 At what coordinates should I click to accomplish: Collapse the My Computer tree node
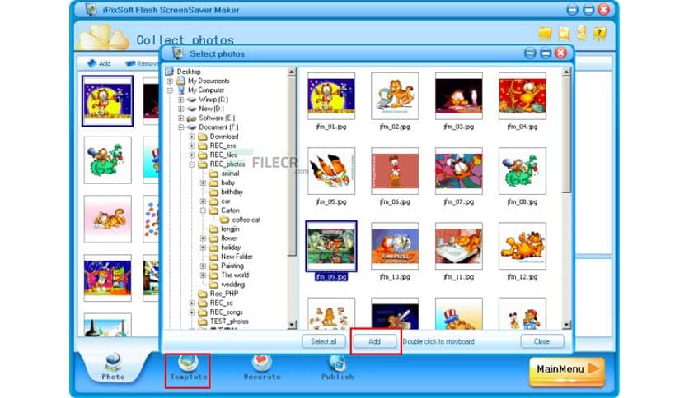click(170, 90)
